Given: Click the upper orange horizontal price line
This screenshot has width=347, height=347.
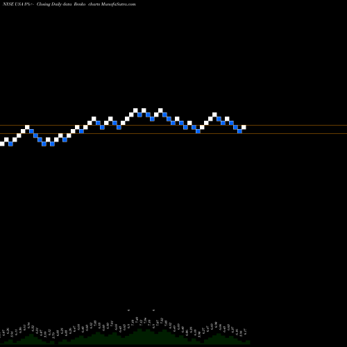Looking at the screenshot, I should [173, 126].
